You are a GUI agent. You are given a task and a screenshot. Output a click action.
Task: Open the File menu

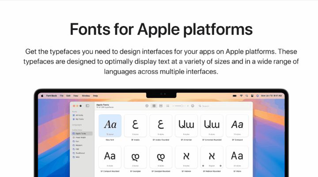pyautogui.click(x=62, y=96)
